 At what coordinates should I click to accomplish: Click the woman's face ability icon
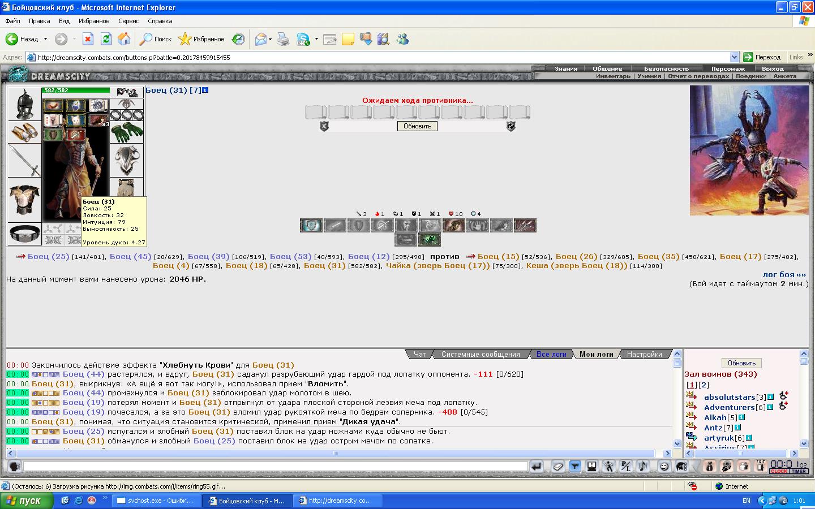click(454, 226)
